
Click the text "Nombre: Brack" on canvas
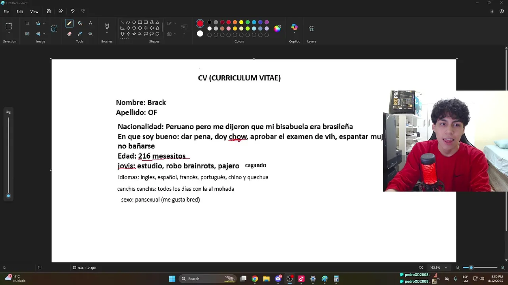(x=141, y=103)
